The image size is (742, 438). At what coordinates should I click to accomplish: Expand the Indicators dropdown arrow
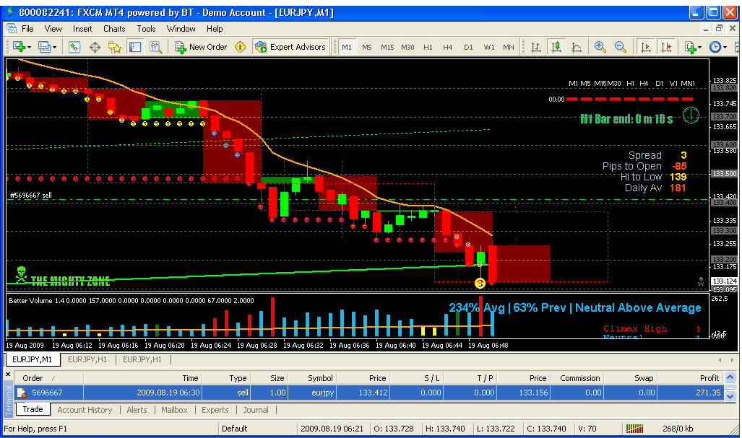pyautogui.click(x=699, y=47)
